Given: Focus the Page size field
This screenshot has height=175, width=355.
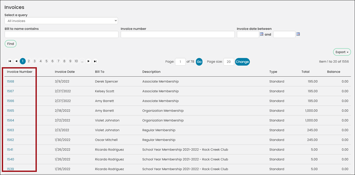Looking at the screenshot, I should (229, 62).
